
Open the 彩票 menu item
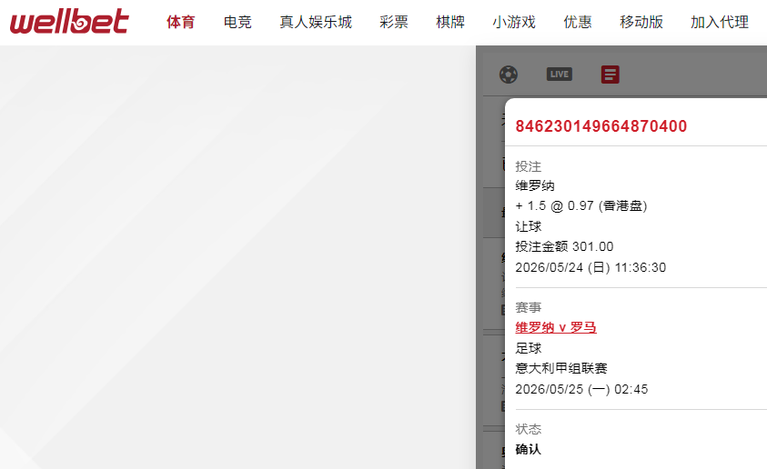click(394, 22)
